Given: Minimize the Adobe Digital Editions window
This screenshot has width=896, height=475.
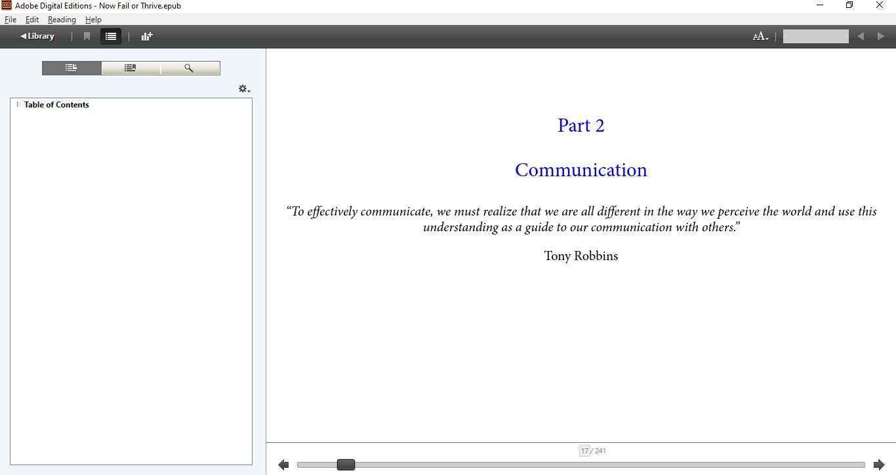Looking at the screenshot, I should pyautogui.click(x=820, y=5).
